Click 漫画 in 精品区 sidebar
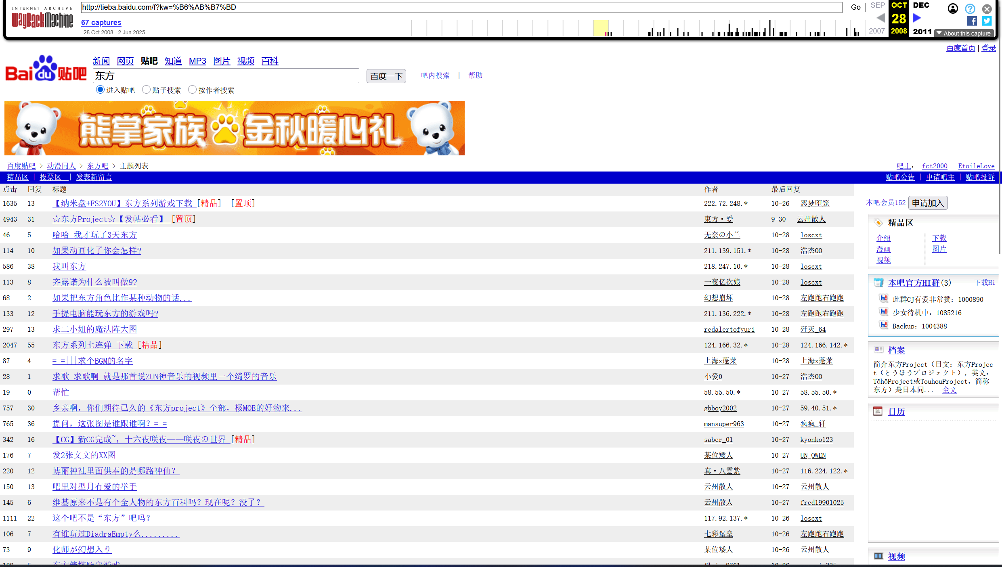The height and width of the screenshot is (567, 1002). [884, 249]
